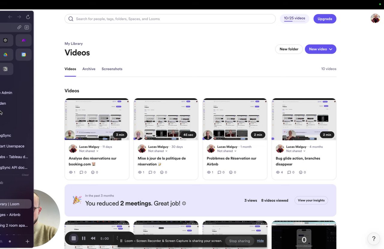Open Mise à jour de la politique thumbnail
This screenshot has width=384, height=249.
pos(166,119)
